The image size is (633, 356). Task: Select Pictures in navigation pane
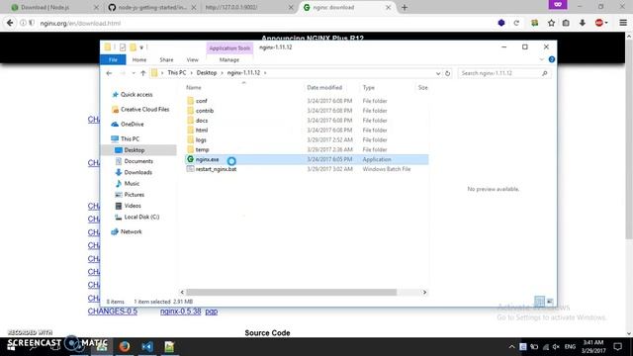[x=135, y=195]
